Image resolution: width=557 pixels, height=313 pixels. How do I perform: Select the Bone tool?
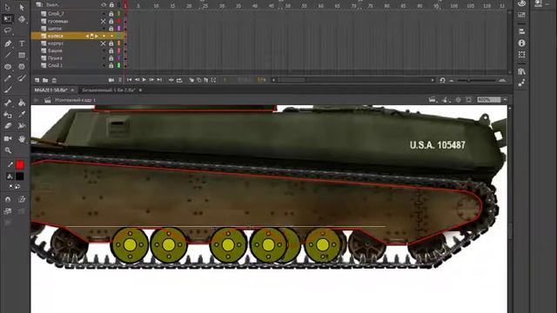8,103
